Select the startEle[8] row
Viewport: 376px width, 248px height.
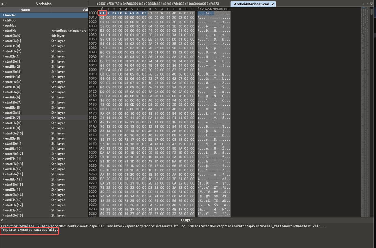point(44,113)
